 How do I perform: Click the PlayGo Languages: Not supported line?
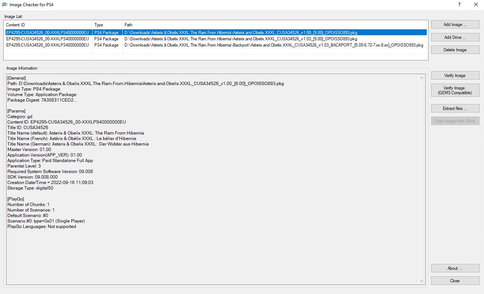pos(41,227)
